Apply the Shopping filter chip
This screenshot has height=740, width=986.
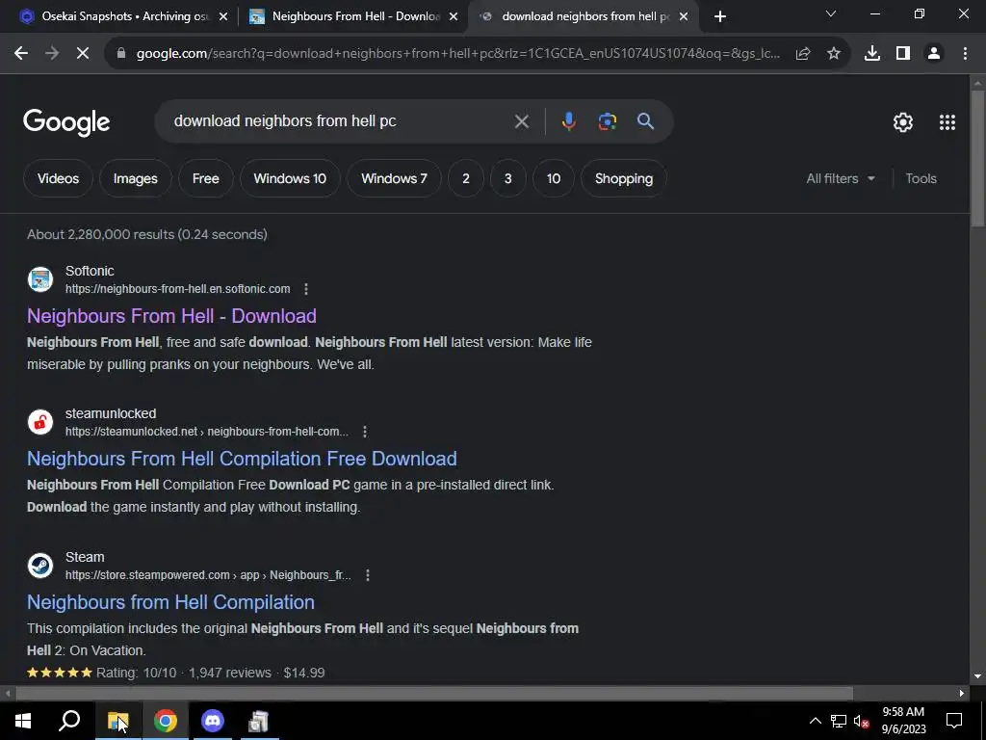[624, 178]
